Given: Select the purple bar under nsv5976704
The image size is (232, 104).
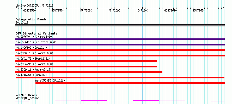Looking at the screenshot, I should (x=120, y=39).
